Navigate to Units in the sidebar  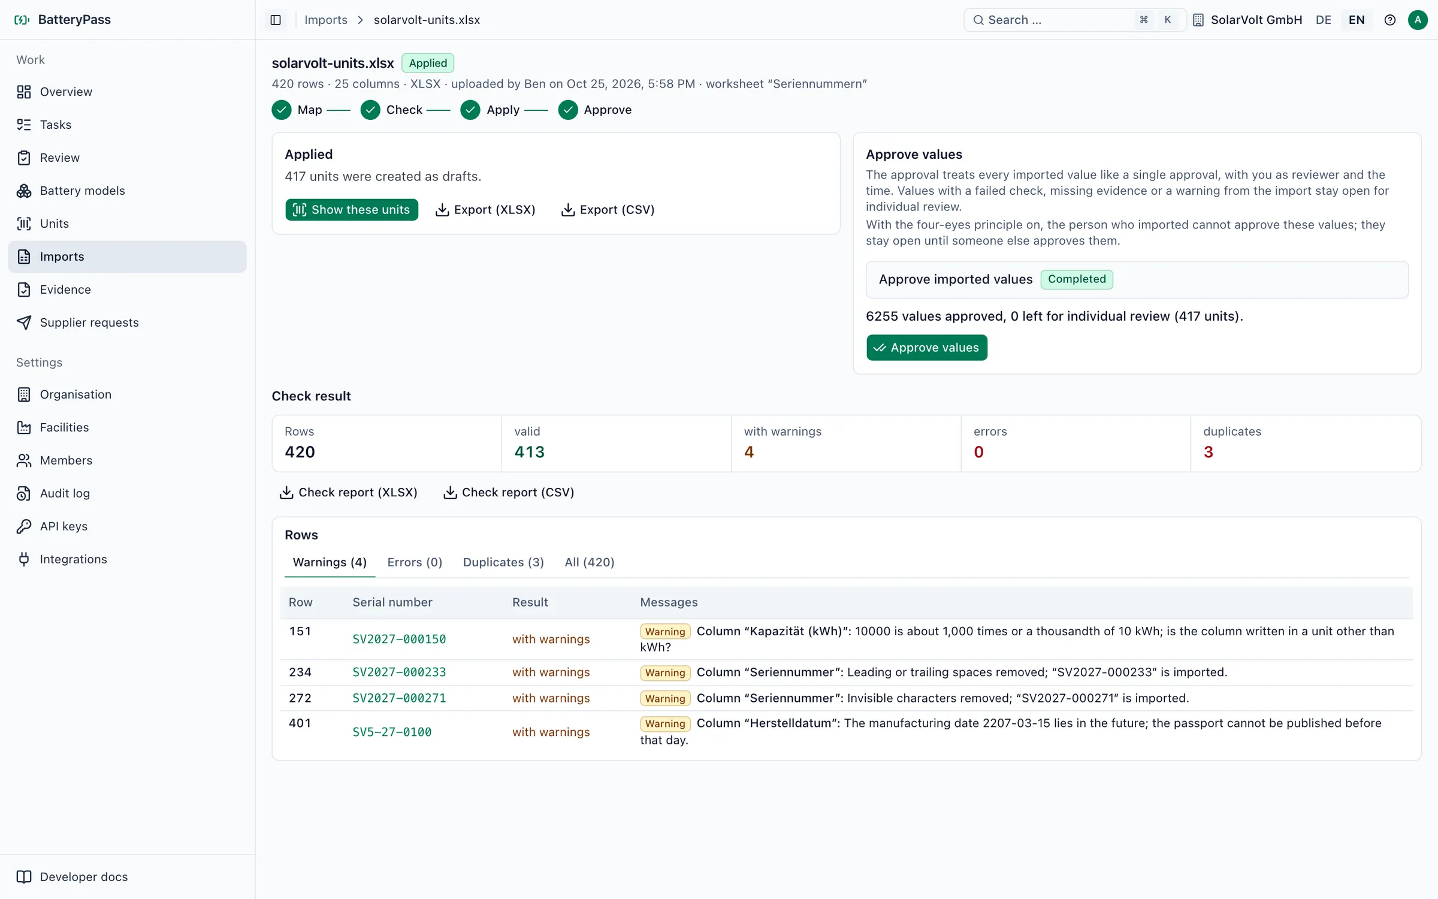pos(127,224)
